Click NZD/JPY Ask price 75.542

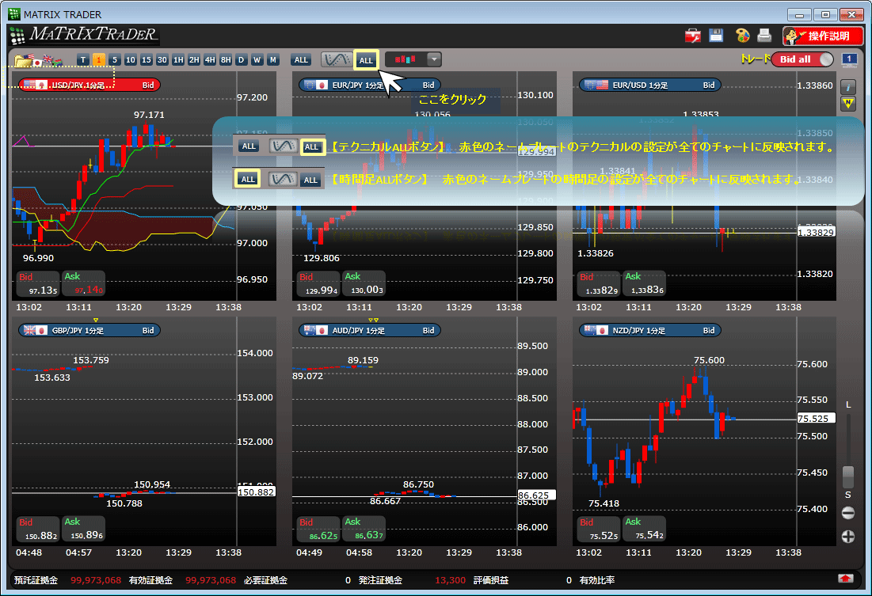tap(643, 529)
